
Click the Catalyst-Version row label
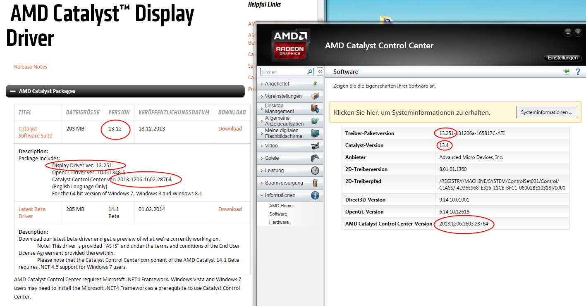tap(364, 145)
